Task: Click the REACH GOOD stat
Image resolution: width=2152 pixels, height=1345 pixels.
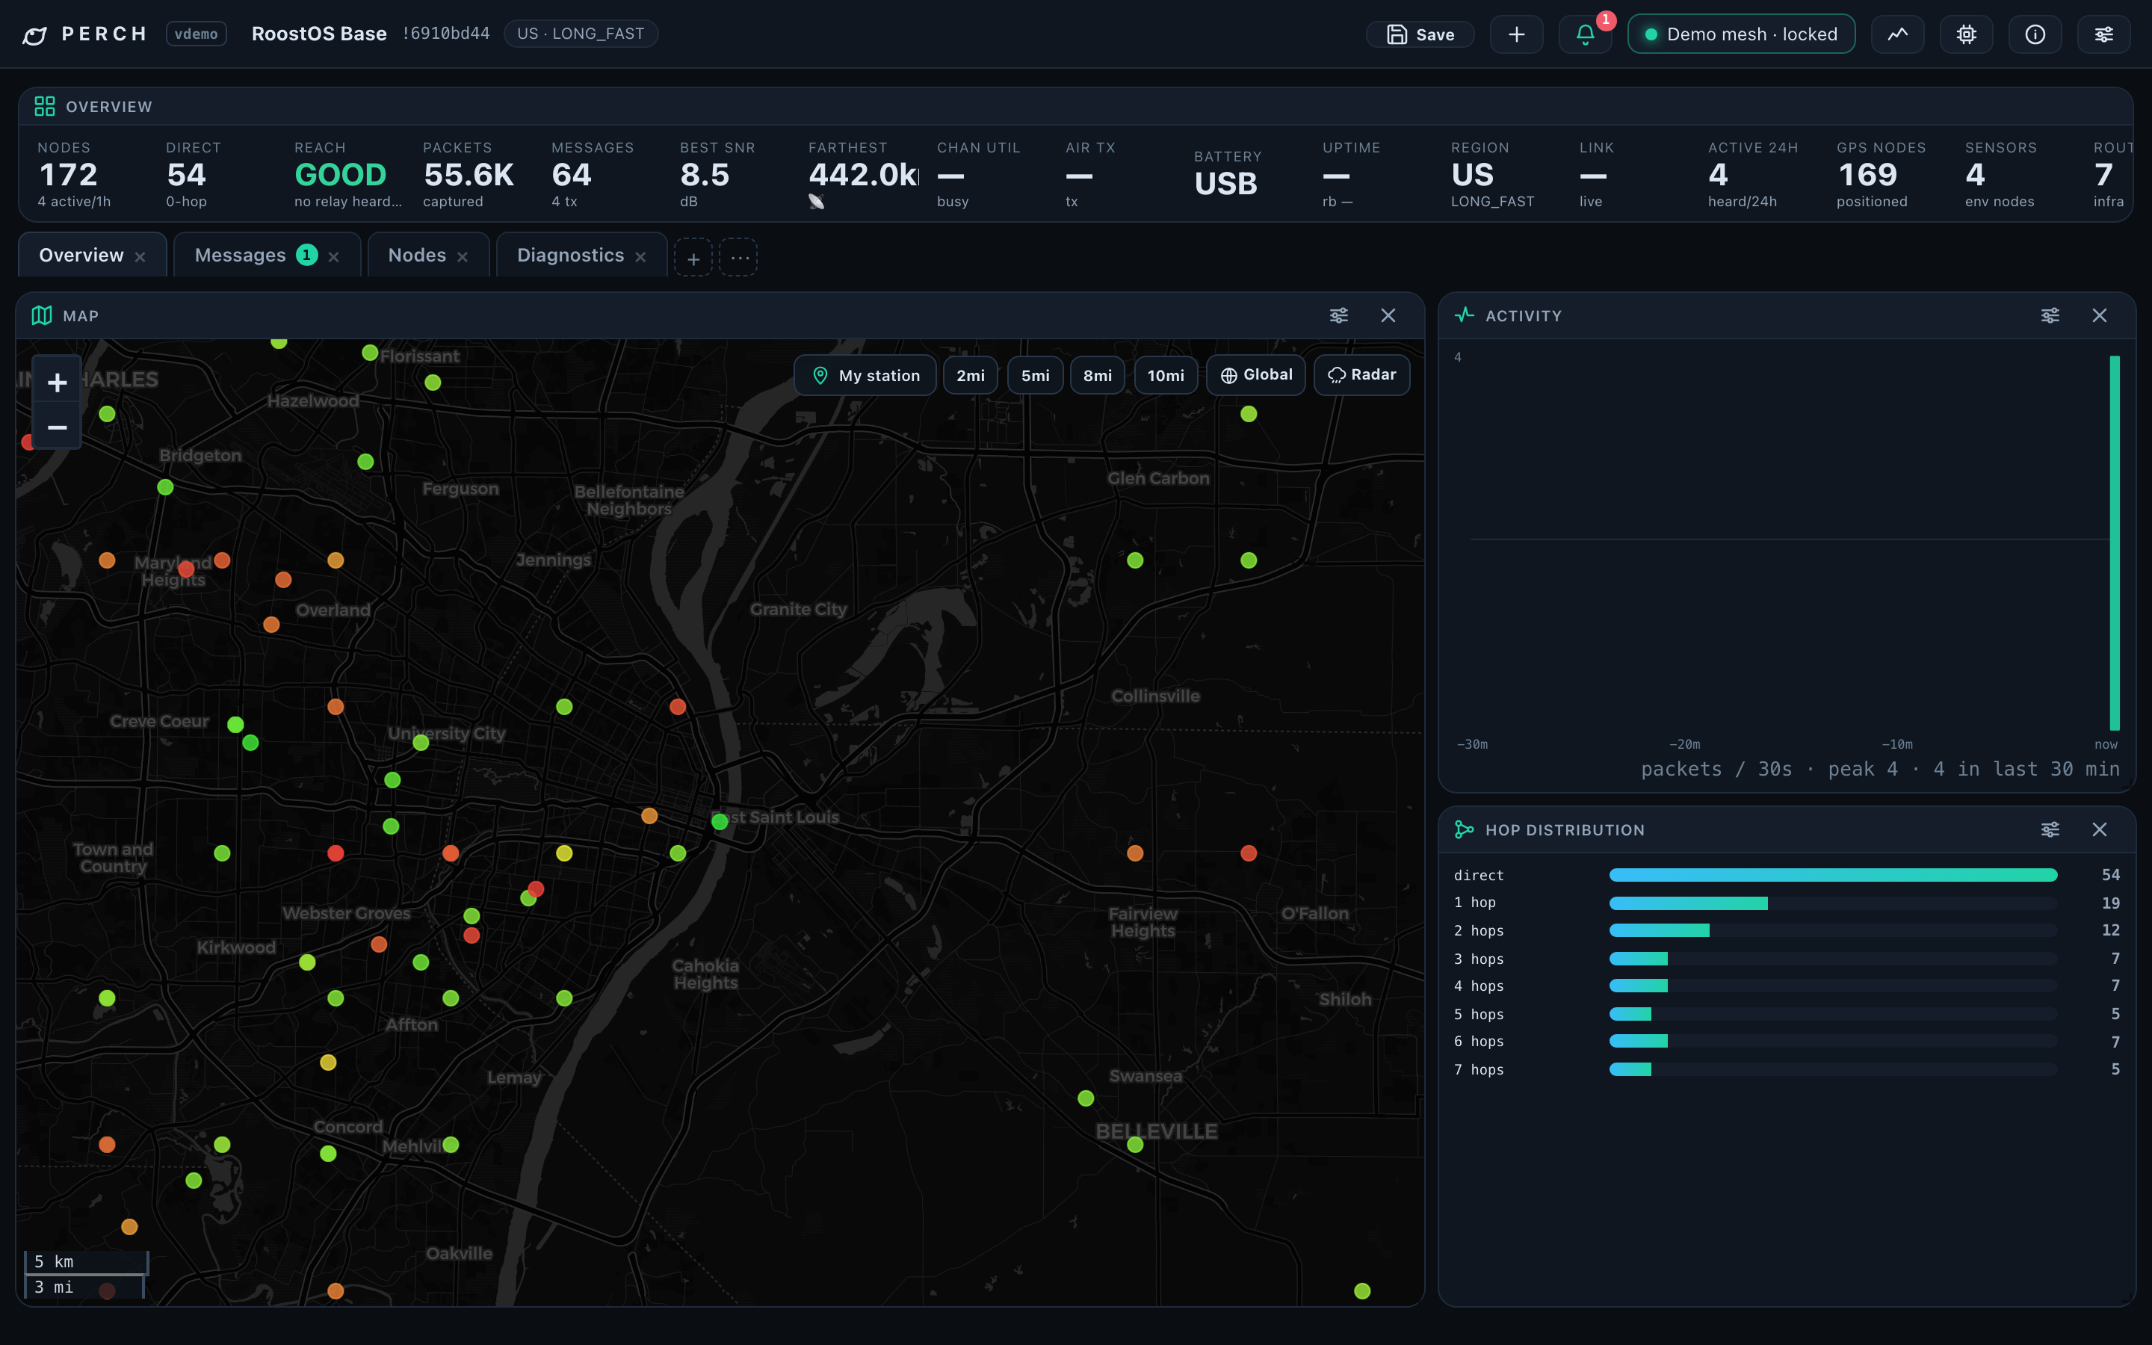Action: 347,174
